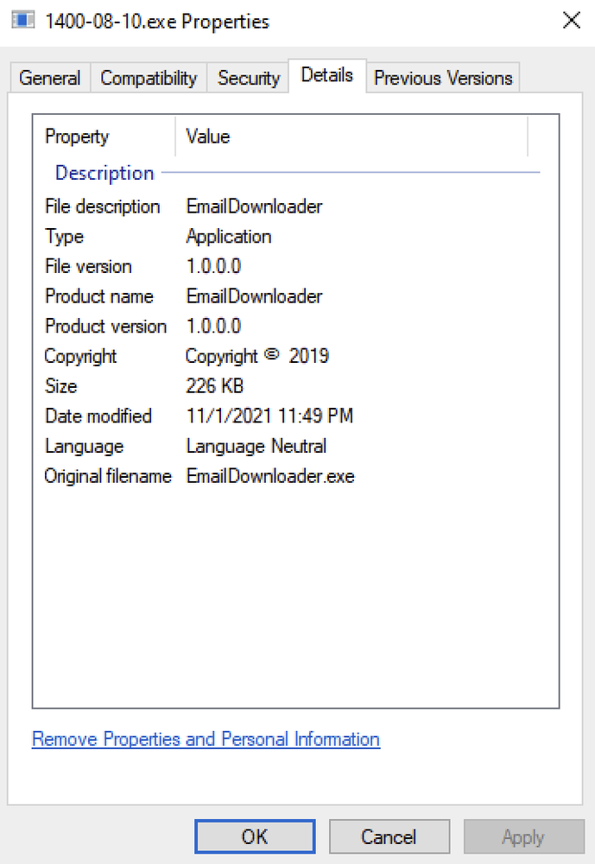Select the Original filename EmailDownloader.exe entry

pyautogui.click(x=270, y=476)
